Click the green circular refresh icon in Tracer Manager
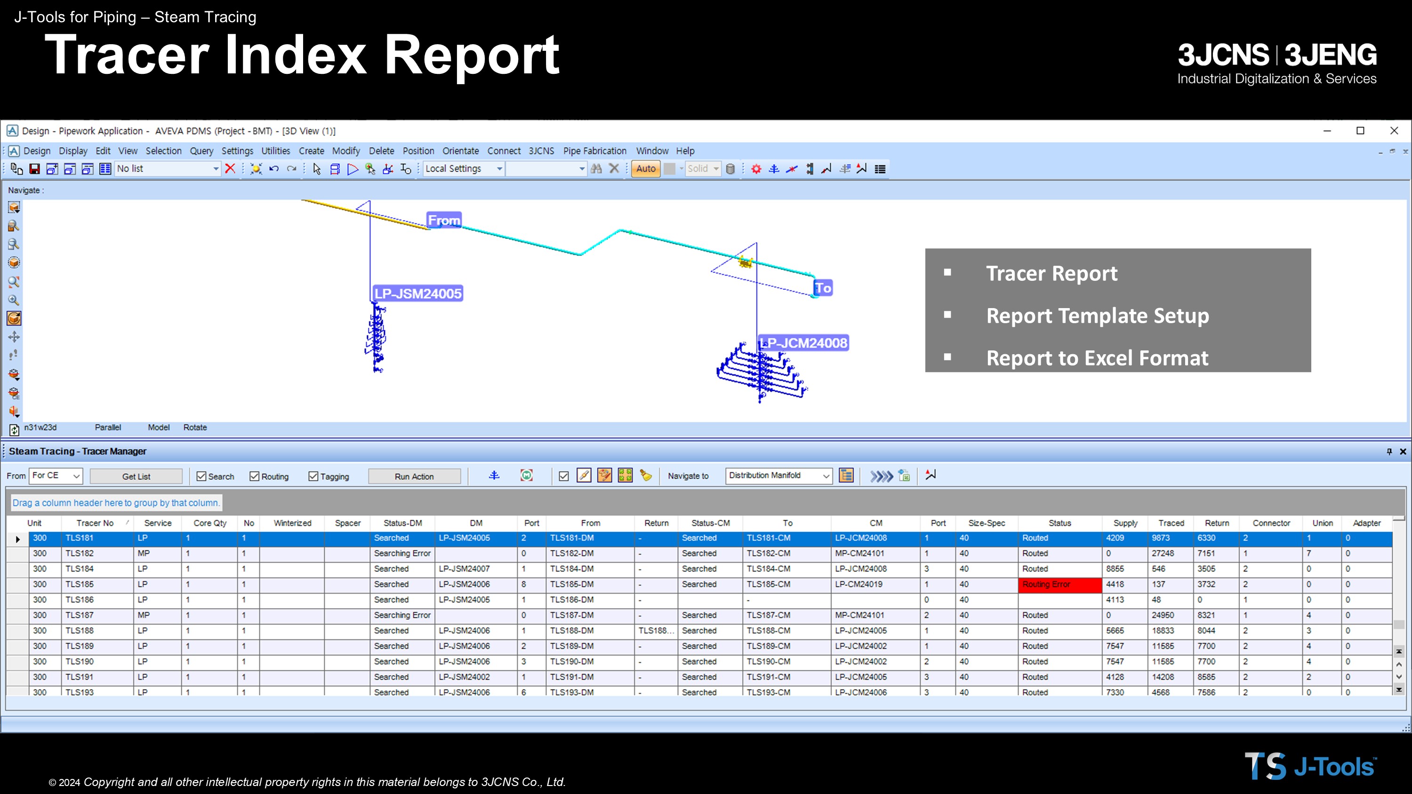Viewport: 1412px width, 794px height. [527, 476]
